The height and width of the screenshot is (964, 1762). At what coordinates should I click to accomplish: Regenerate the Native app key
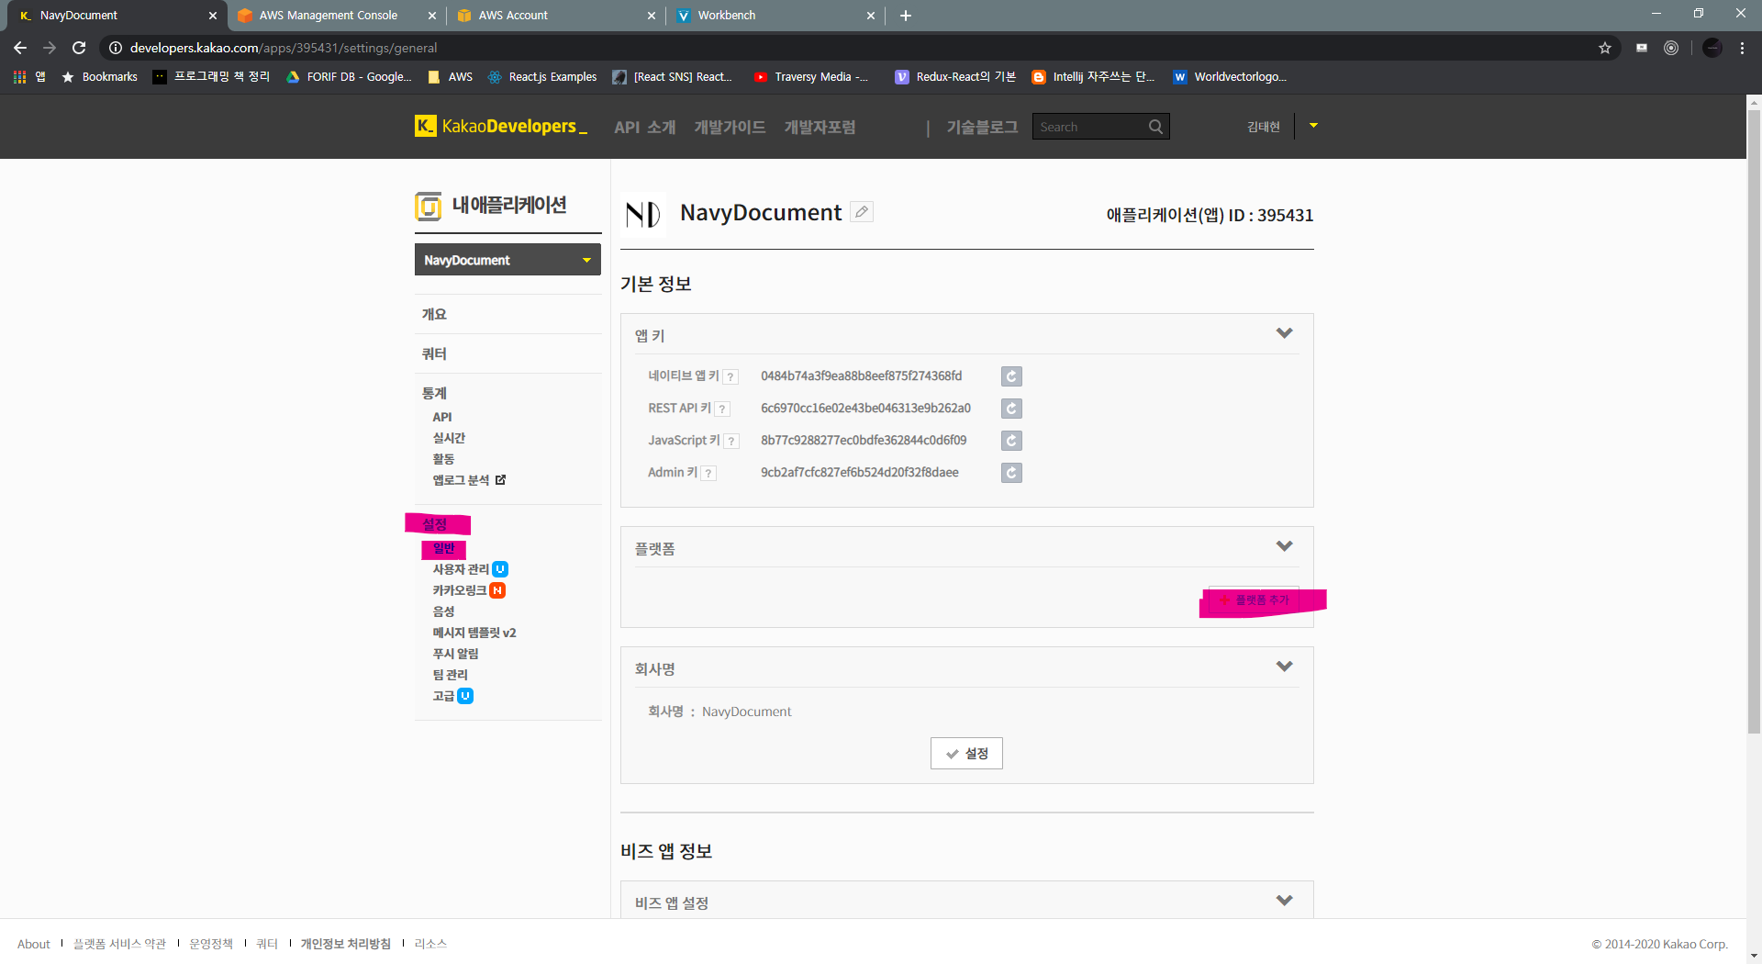[x=1011, y=376]
